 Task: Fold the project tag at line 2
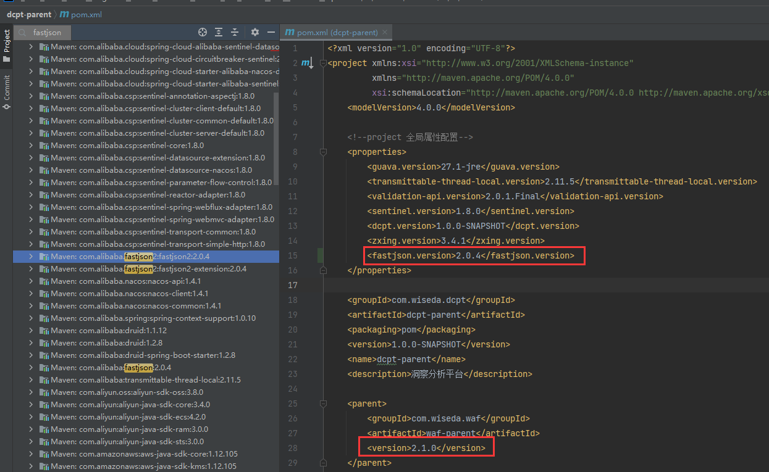pyautogui.click(x=324, y=63)
